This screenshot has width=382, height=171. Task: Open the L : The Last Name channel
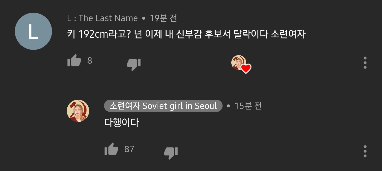[102, 18]
